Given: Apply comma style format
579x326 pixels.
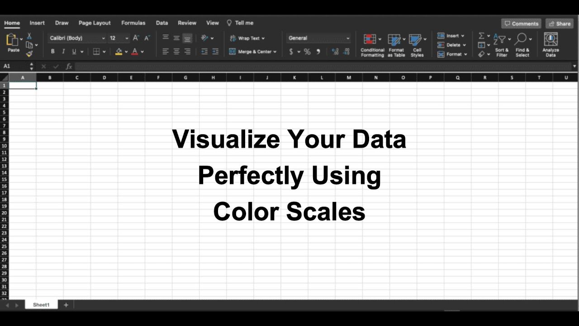Looking at the screenshot, I should point(318,52).
